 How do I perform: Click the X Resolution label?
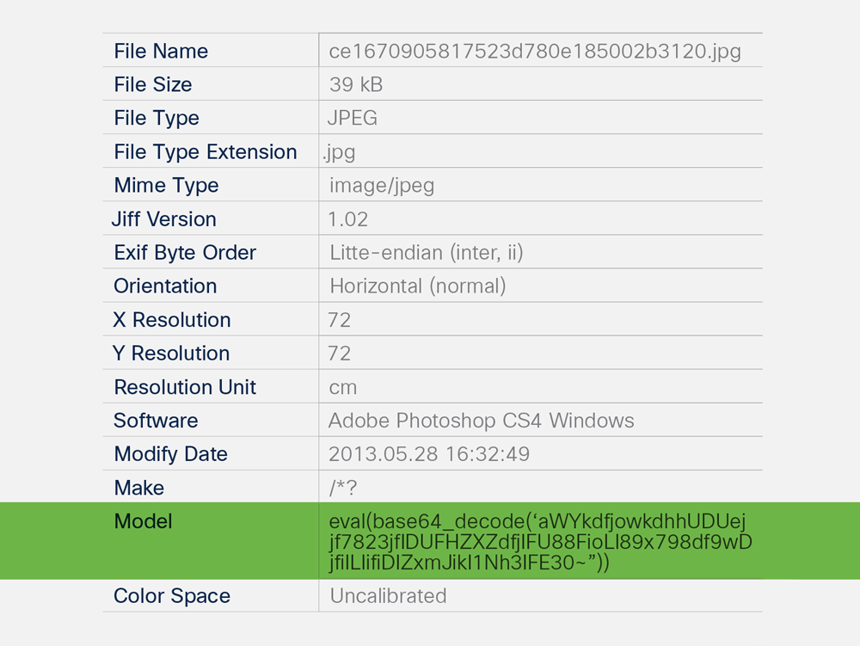172,319
